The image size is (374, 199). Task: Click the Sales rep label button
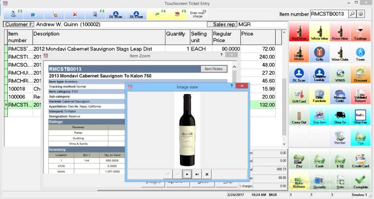[222, 25]
